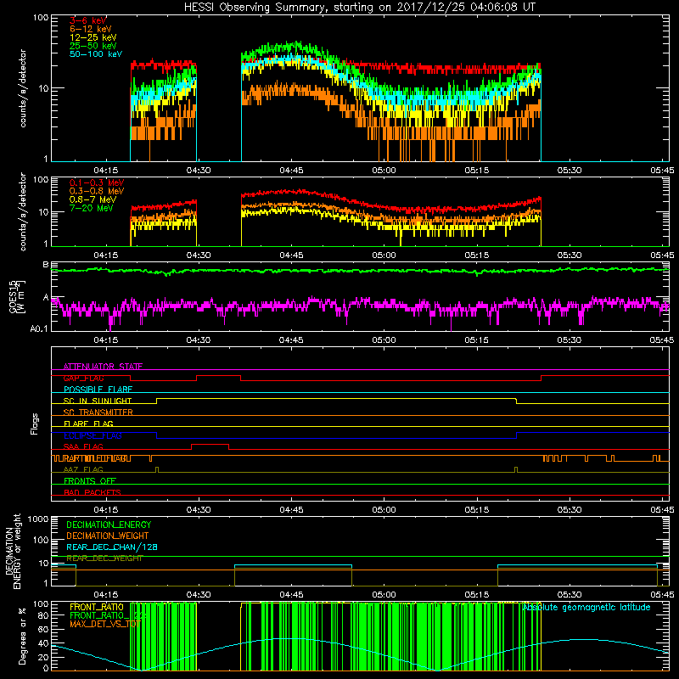Screen dimensions: 679x679
Task: Select the FRONTS_OFF flag label
Action: (x=90, y=480)
